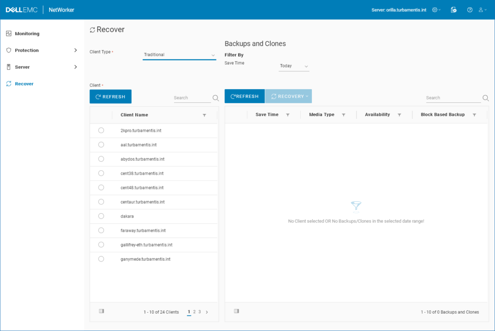Click the help question mark icon
This screenshot has height=331, width=495.
(469, 10)
